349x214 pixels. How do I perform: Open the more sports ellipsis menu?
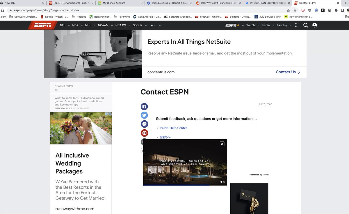click(x=153, y=26)
